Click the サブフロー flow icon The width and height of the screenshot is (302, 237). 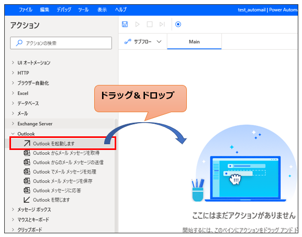click(128, 41)
